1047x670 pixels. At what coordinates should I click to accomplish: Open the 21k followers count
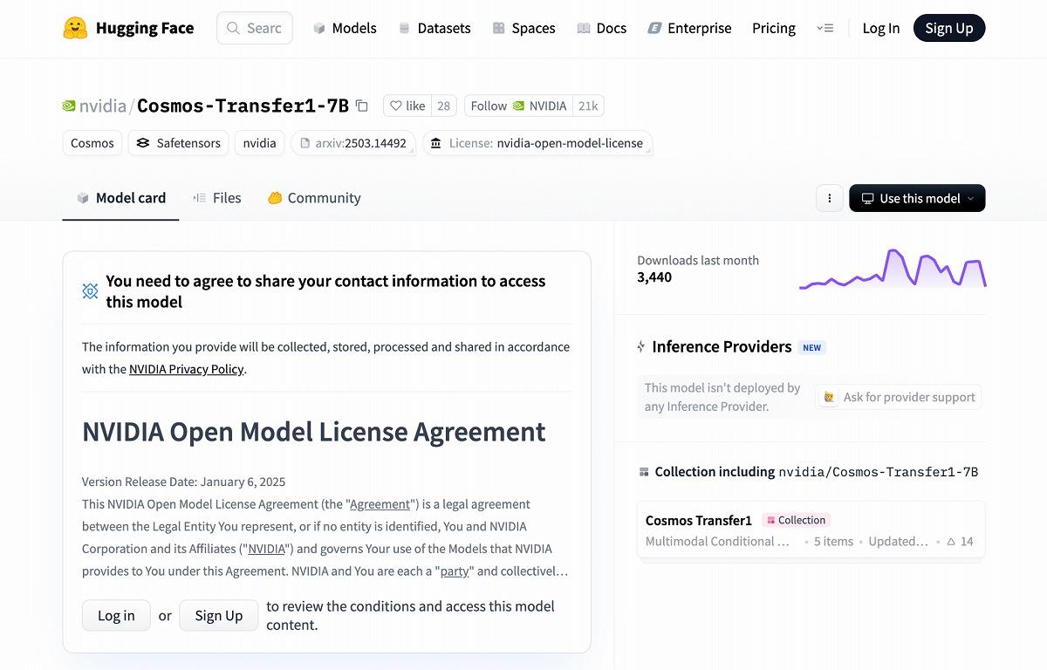pyautogui.click(x=588, y=106)
